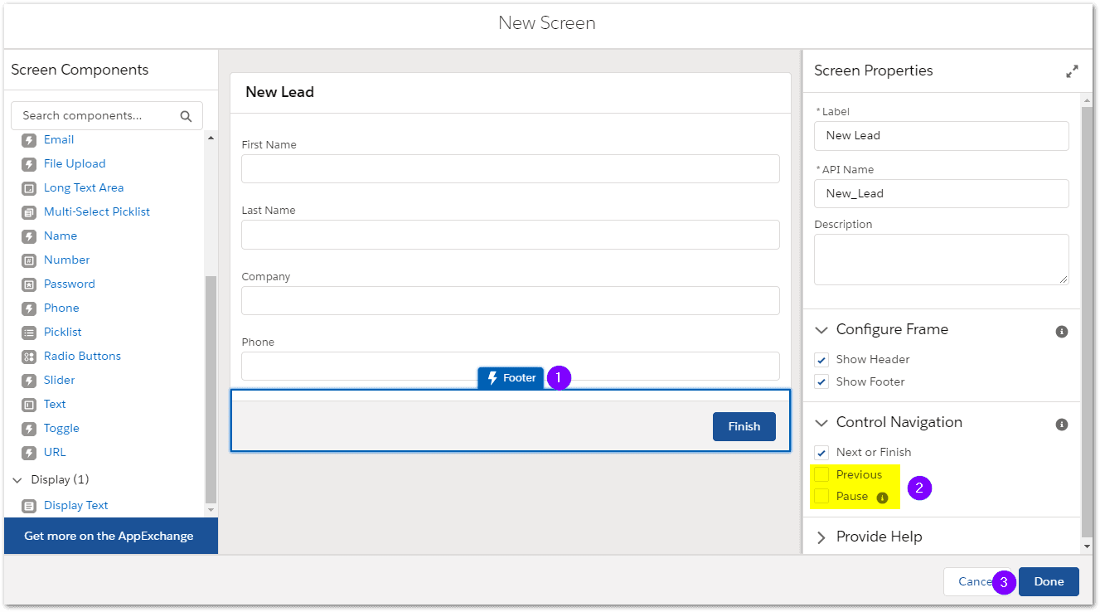The width and height of the screenshot is (1100, 612).
Task: Open Get more on the AppExchange
Action: coord(109,536)
